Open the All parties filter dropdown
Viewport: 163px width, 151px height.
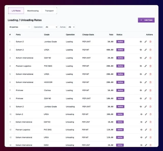tap(20, 27)
